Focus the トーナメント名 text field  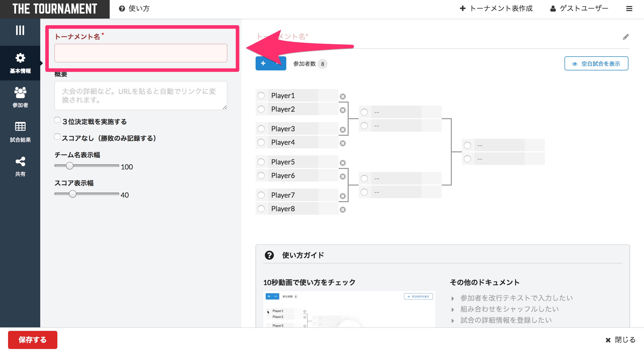pyautogui.click(x=141, y=53)
